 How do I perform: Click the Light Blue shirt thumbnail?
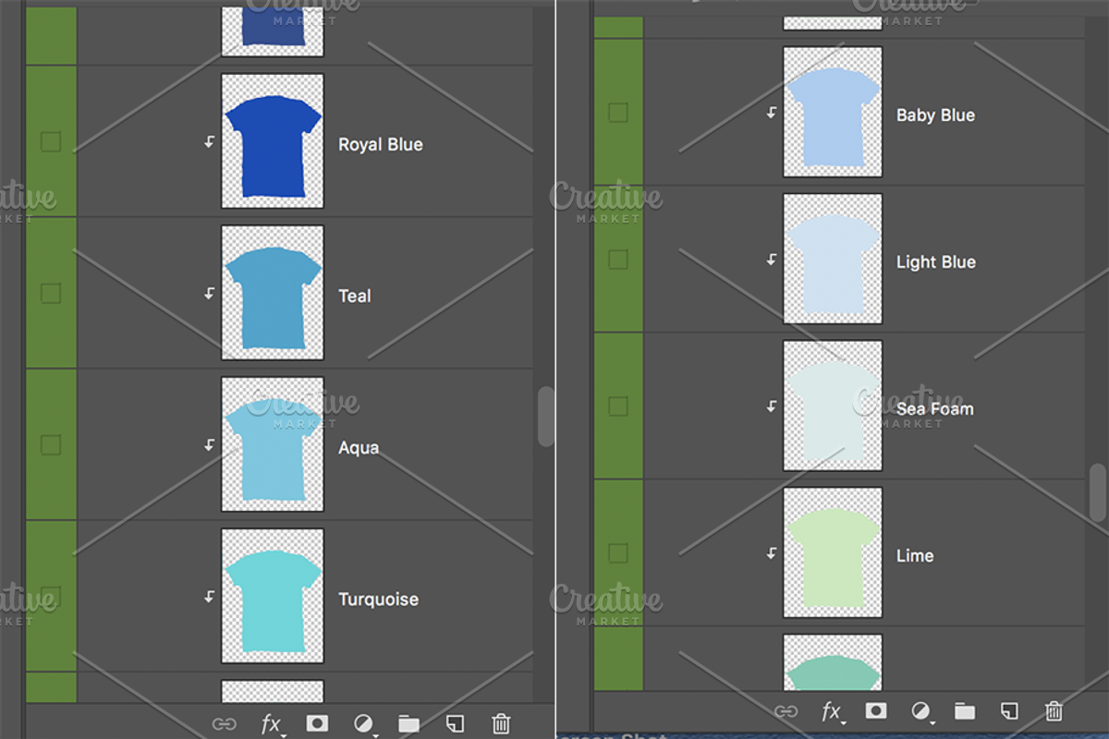point(833,259)
